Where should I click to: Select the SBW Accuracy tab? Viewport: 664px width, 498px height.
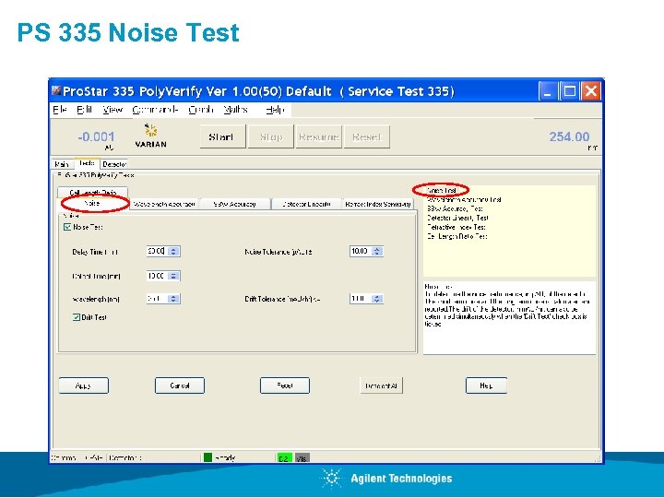234,204
